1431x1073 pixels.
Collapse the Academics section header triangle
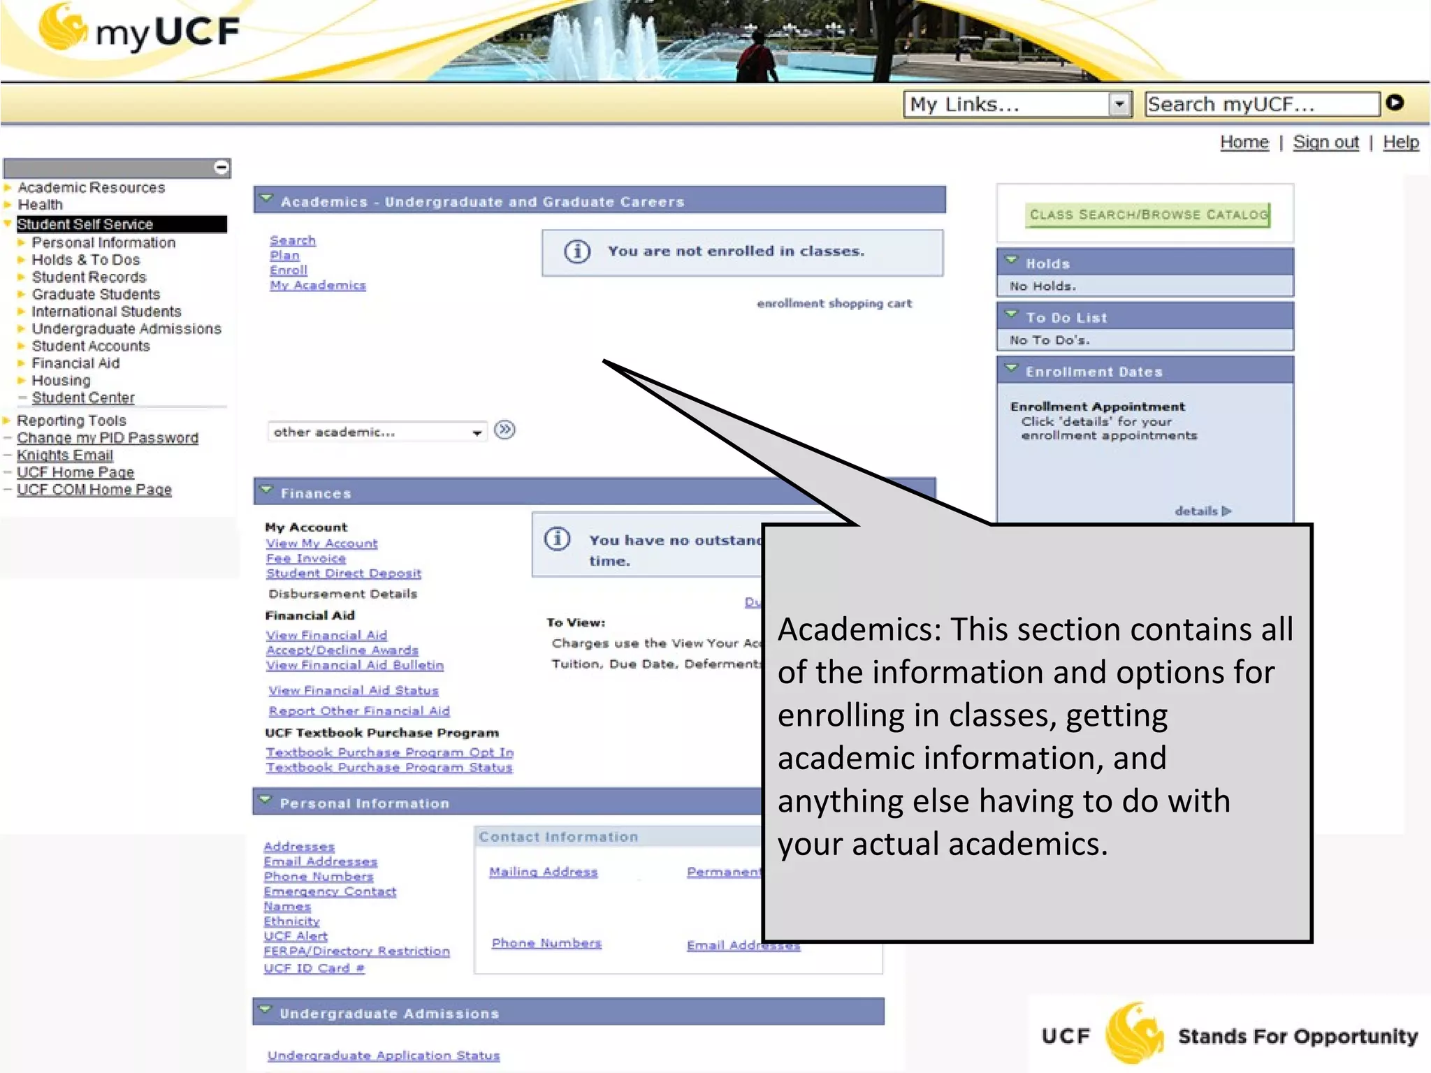(x=266, y=199)
